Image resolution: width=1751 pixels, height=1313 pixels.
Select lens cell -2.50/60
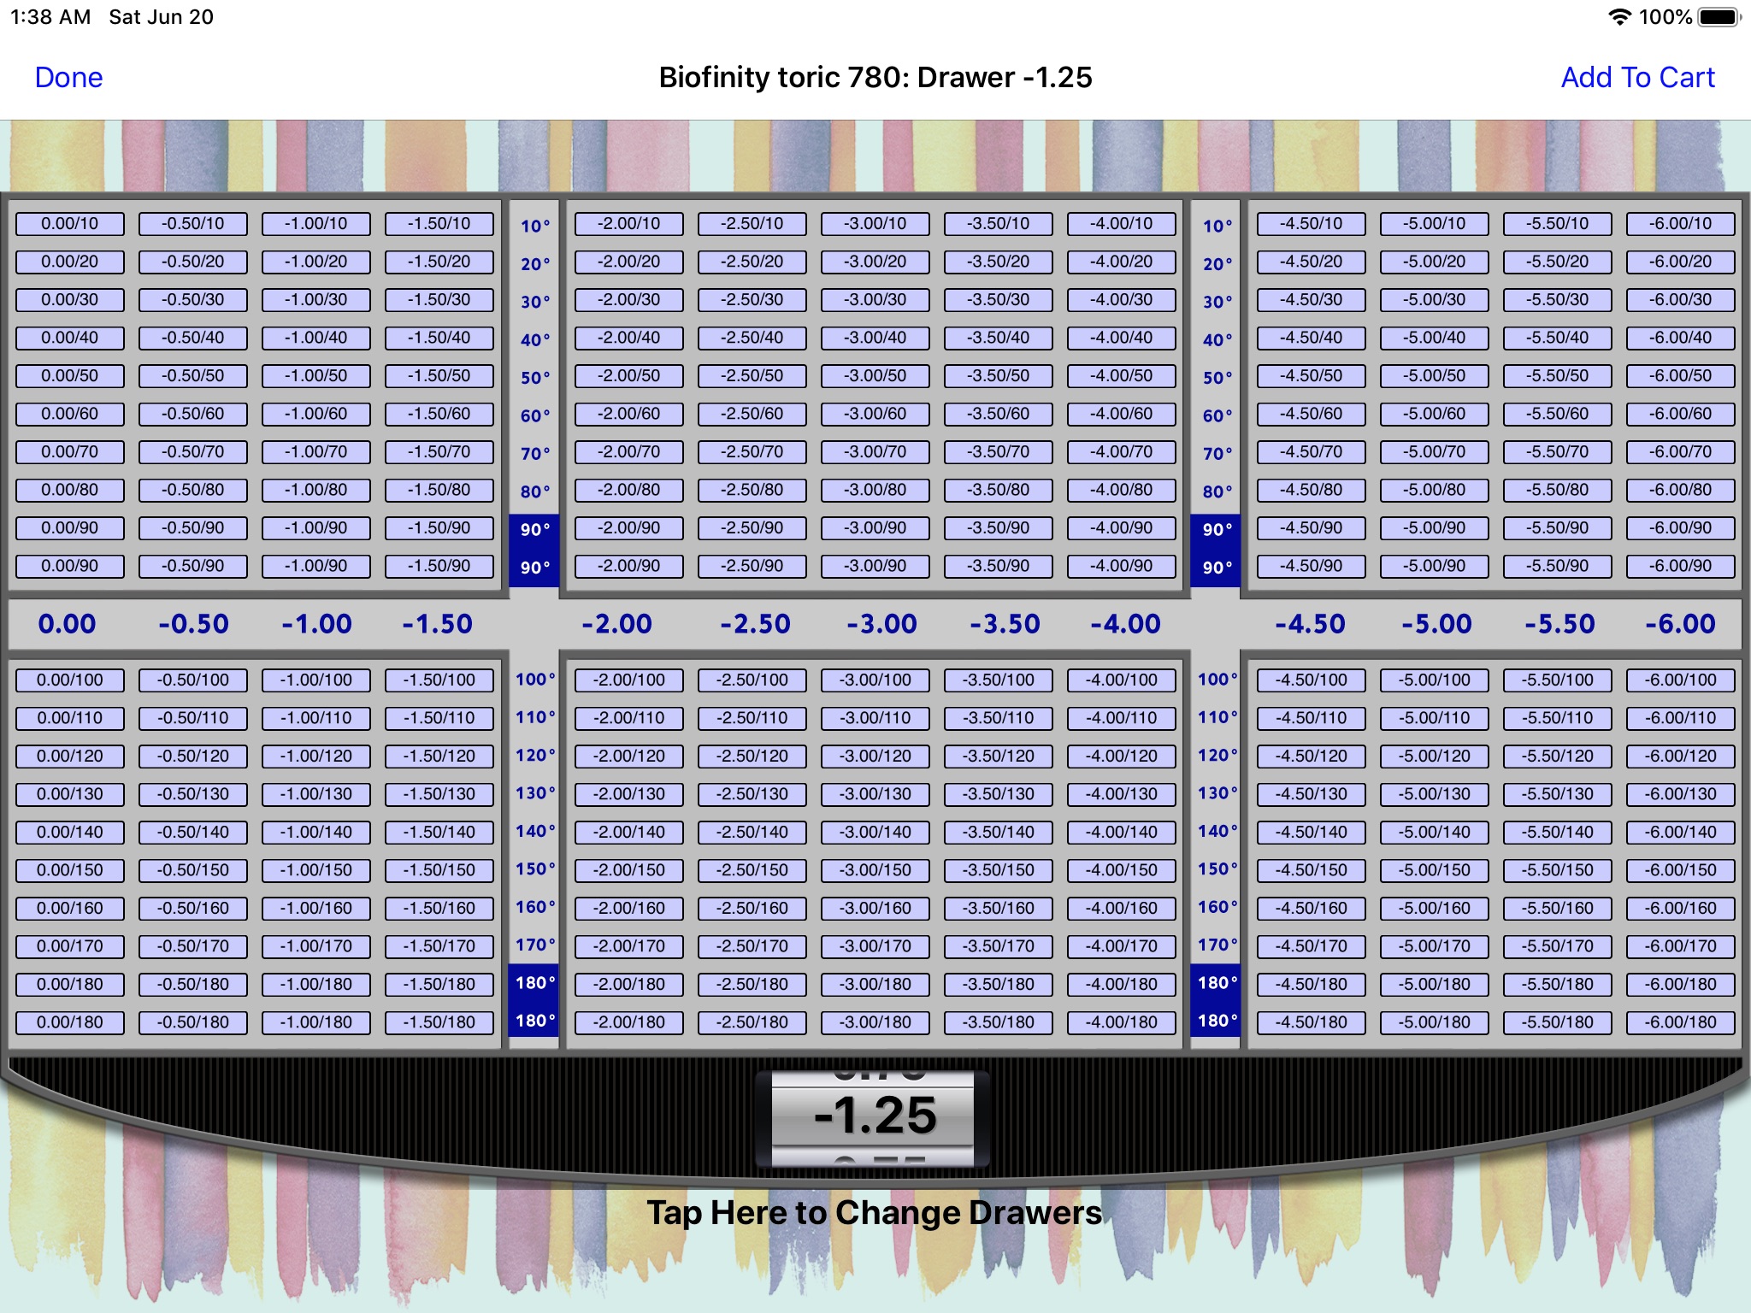click(752, 414)
